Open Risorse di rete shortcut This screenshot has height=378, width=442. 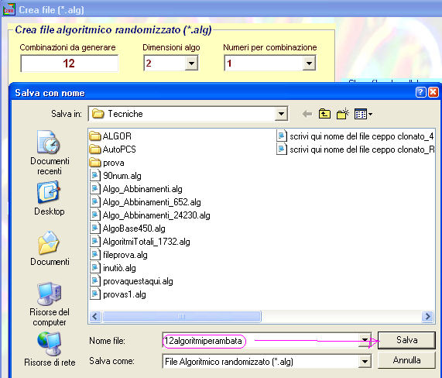50,349
